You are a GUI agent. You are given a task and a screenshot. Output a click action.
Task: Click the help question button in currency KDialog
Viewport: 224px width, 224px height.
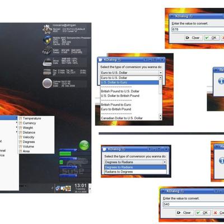point(146,60)
